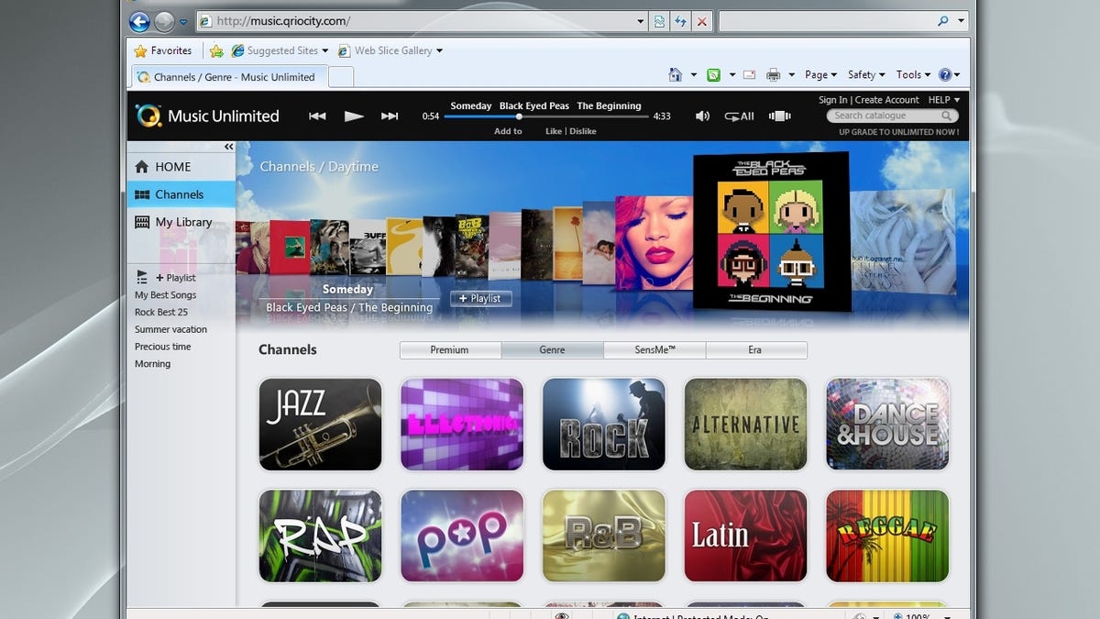Skip to the next track
This screenshot has width=1100, height=619.
[x=390, y=116]
